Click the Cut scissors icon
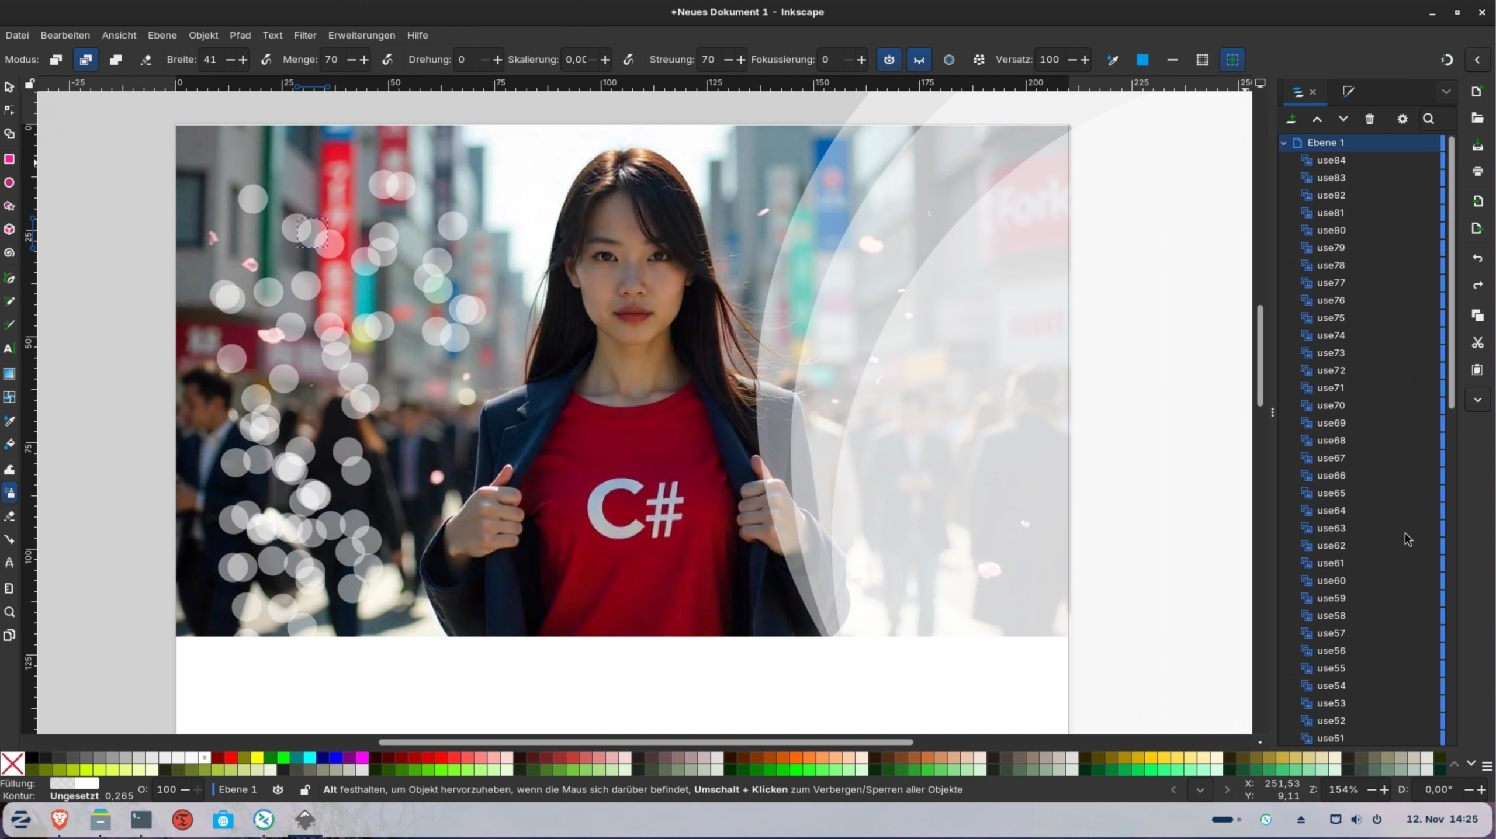Viewport: 1496px width, 839px height. pos(1477,343)
